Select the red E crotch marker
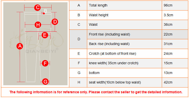 [45, 35]
